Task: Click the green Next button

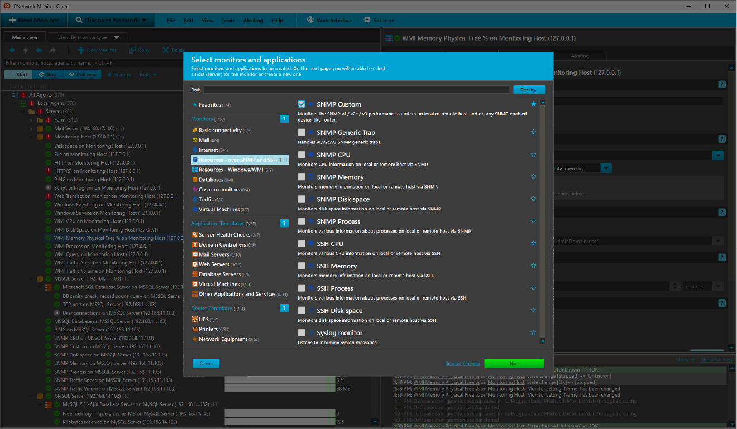Action: coord(514,363)
